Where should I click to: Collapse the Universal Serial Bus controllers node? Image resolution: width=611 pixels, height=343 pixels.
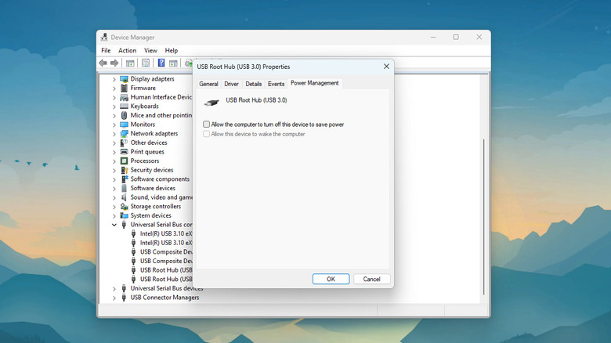pyautogui.click(x=114, y=225)
